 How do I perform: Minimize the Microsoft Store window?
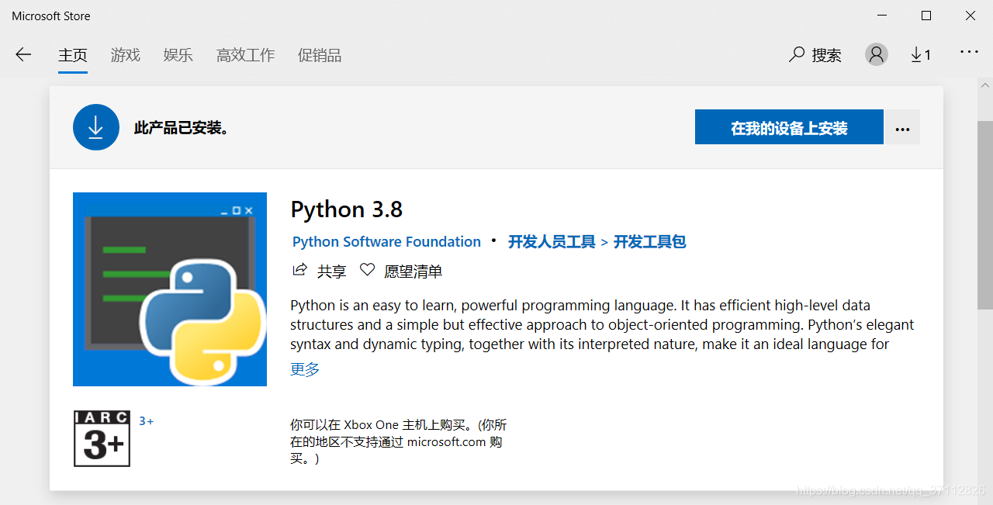pos(881,16)
